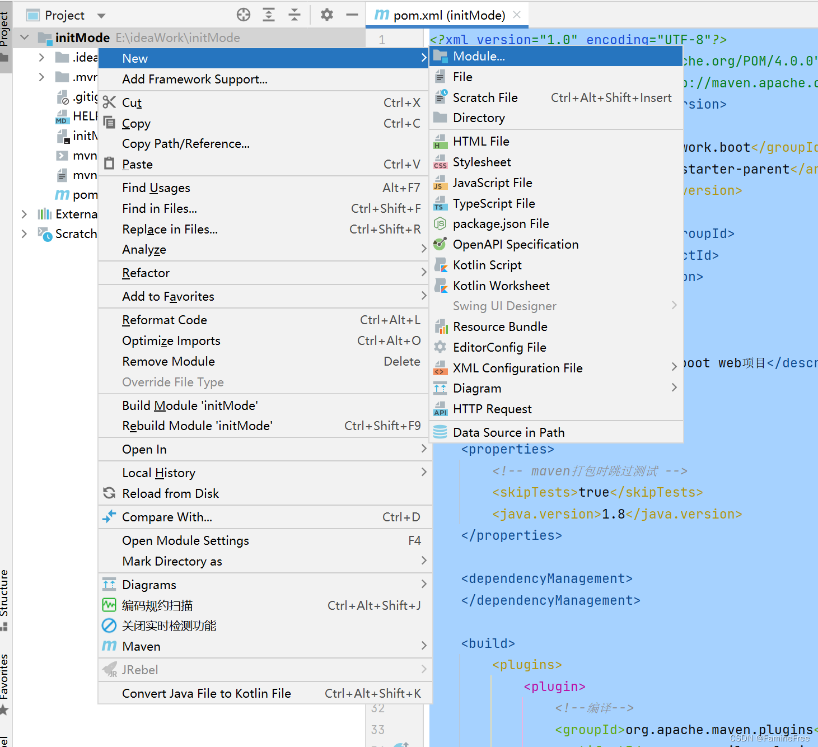Expand Mark Directory as submenu
Screen dimensions: 818x747
[x=265, y=561]
